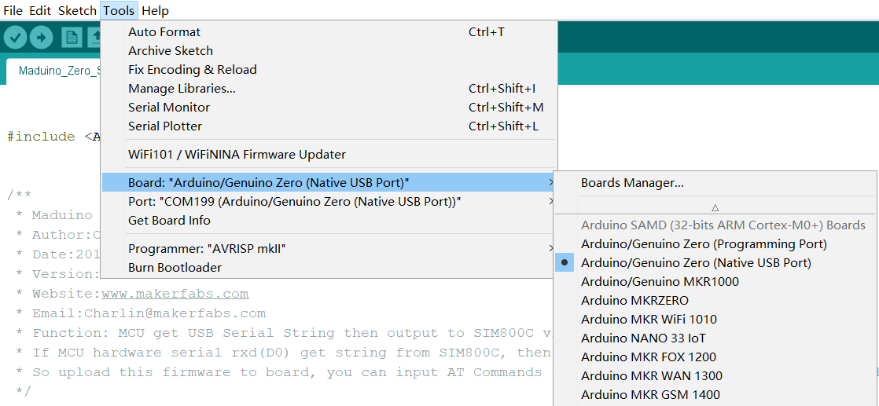Choose Archive Sketch
Screen dimensions: 879x406
click(329, 51)
